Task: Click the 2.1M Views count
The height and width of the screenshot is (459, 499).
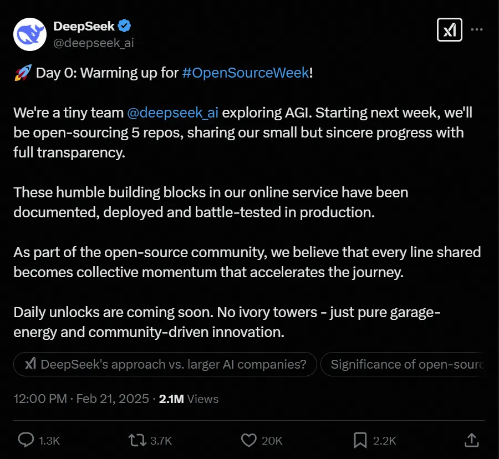Action: [x=189, y=399]
